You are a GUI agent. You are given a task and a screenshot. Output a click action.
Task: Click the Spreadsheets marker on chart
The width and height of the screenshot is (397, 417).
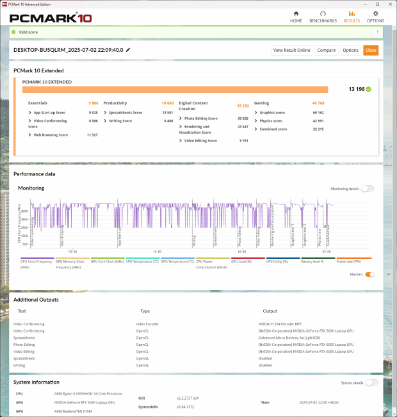click(215, 236)
